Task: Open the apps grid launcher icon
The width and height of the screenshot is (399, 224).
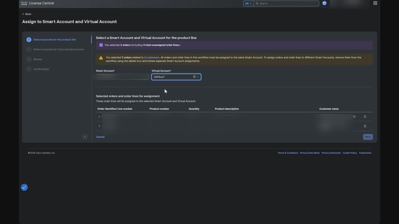Action: pos(375,3)
